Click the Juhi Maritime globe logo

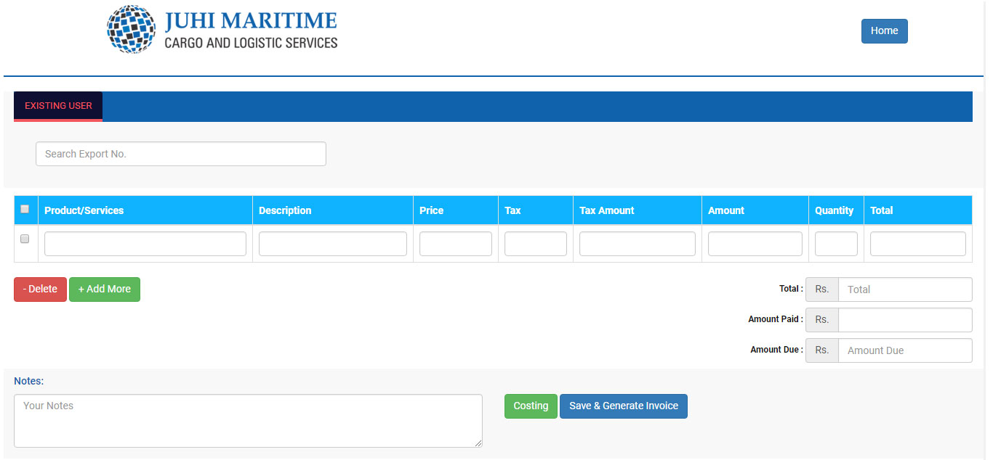point(132,30)
